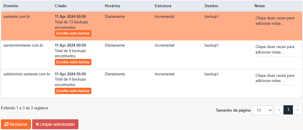Choose another backup for subdominio.santeste.com.br
Viewport: 303px width, 130px height.
73,91
